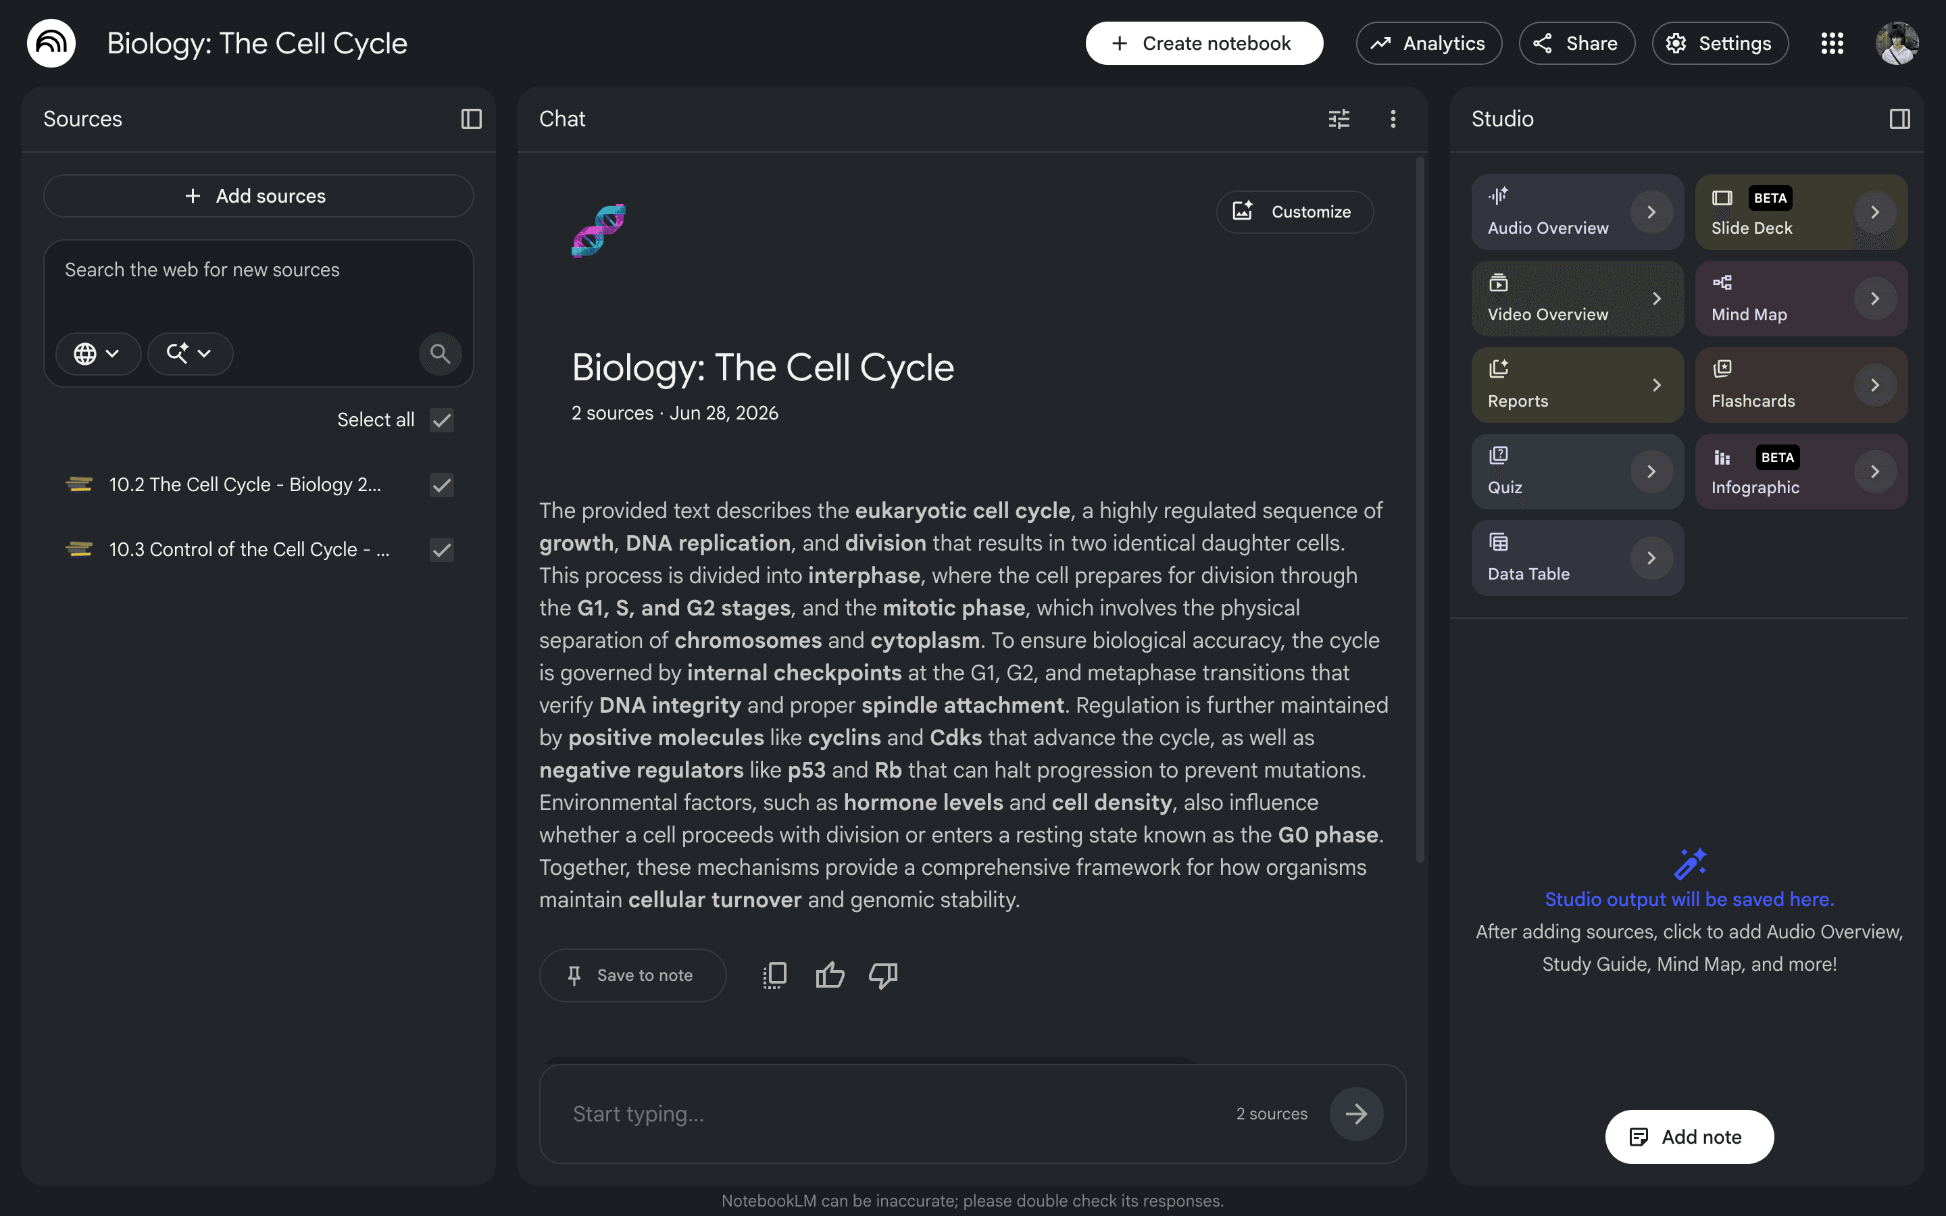This screenshot has height=1216, width=1946.
Task: Copy the chat summary response
Action: (774, 976)
